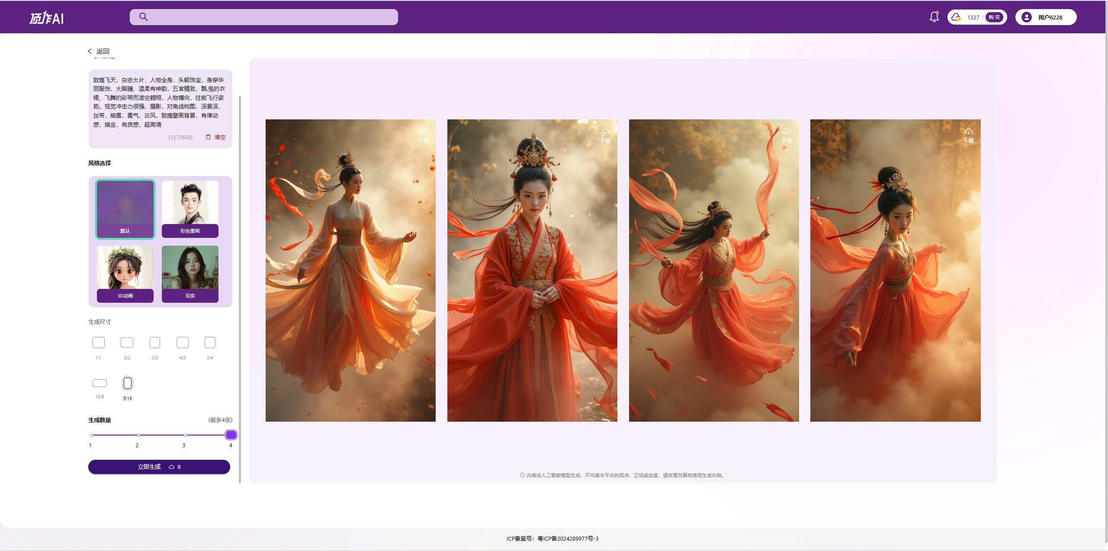Select the 1:1 size ratio
The height and width of the screenshot is (551, 1108).
[x=99, y=343]
